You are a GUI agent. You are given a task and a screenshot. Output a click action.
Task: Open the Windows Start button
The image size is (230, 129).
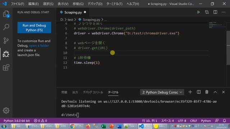4,126
